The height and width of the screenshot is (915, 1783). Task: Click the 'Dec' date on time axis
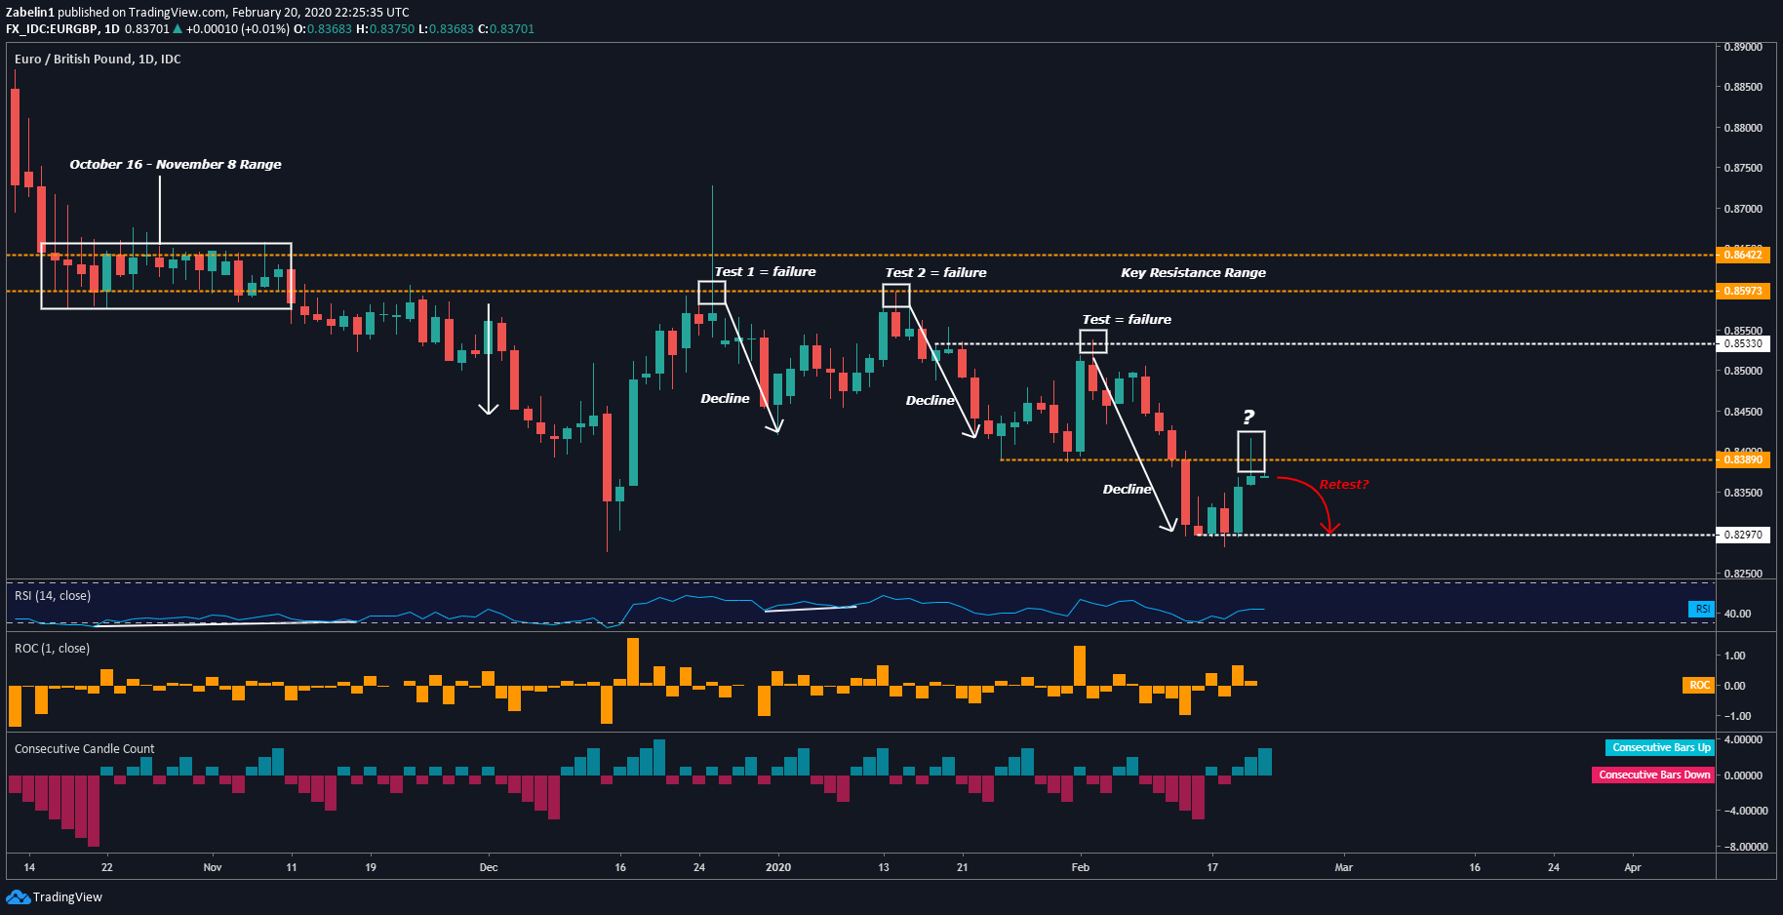pyautogui.click(x=489, y=867)
